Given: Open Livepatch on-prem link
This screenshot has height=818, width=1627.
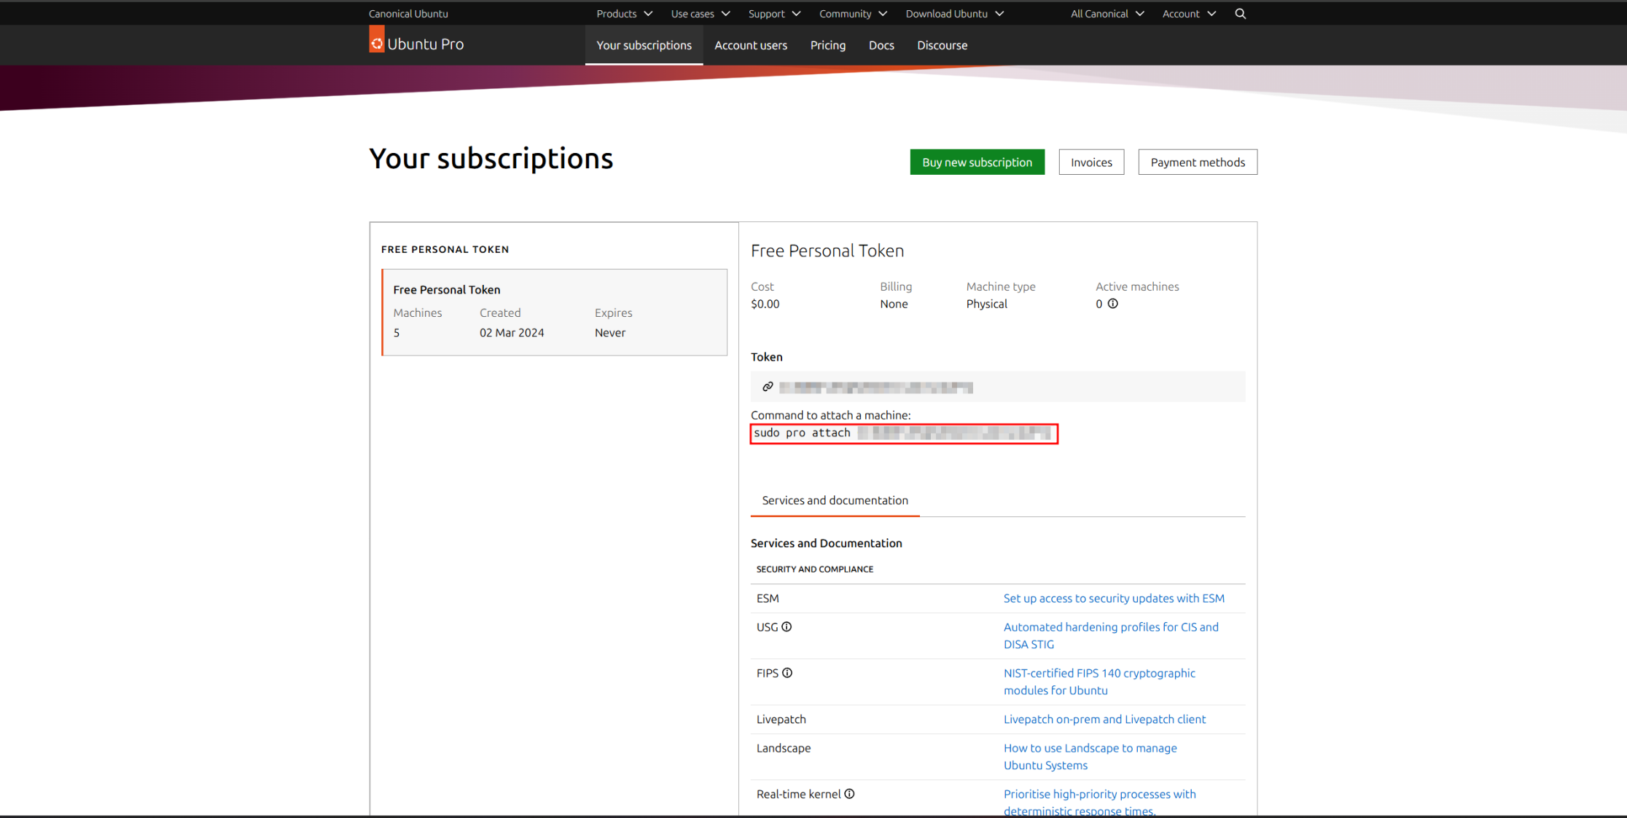Looking at the screenshot, I should [x=1104, y=719].
